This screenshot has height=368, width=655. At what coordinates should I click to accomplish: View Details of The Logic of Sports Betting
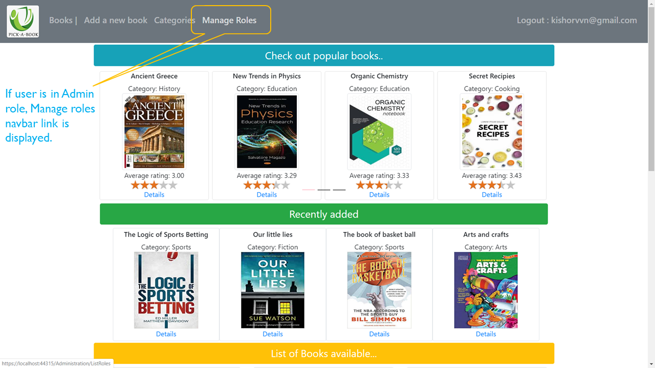coord(166,334)
